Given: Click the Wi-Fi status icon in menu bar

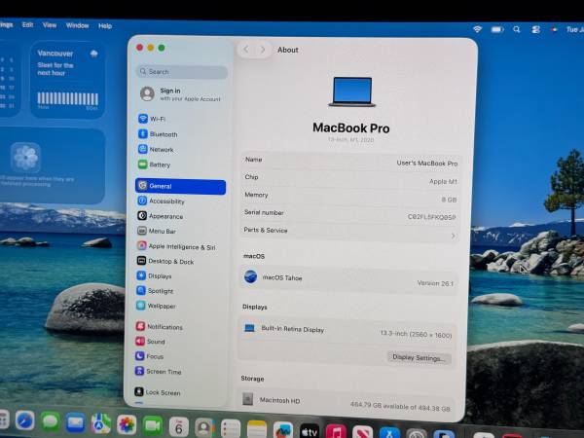Looking at the screenshot, I should [x=477, y=30].
